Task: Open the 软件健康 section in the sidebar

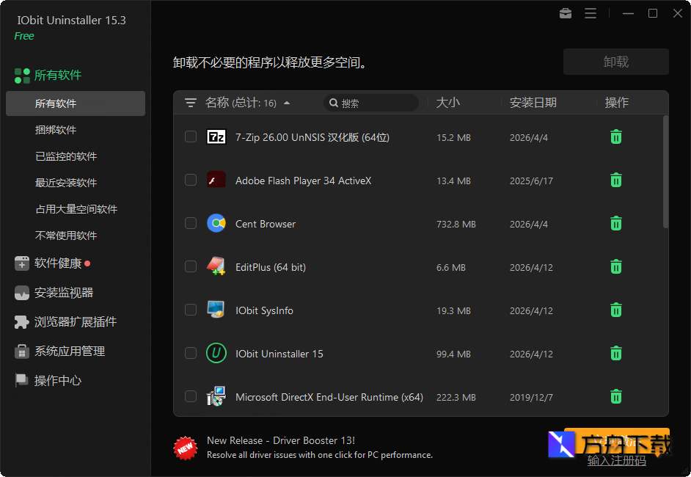Action: click(x=51, y=263)
